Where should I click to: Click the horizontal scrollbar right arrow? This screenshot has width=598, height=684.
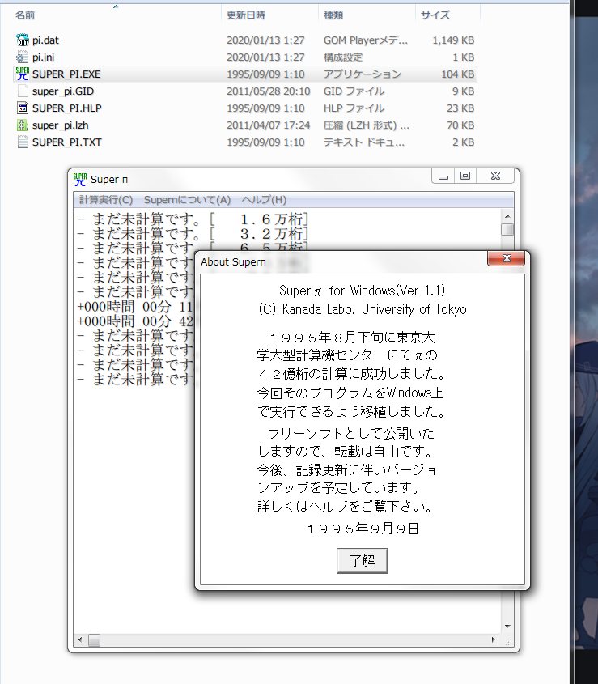pos(494,639)
